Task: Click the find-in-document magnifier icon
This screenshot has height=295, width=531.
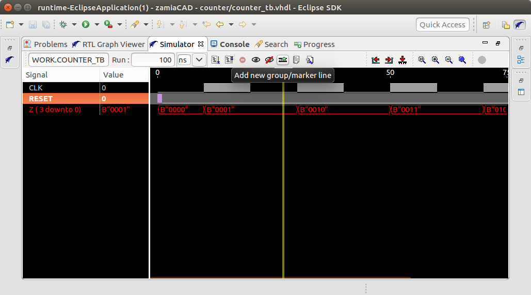Action: (310, 60)
